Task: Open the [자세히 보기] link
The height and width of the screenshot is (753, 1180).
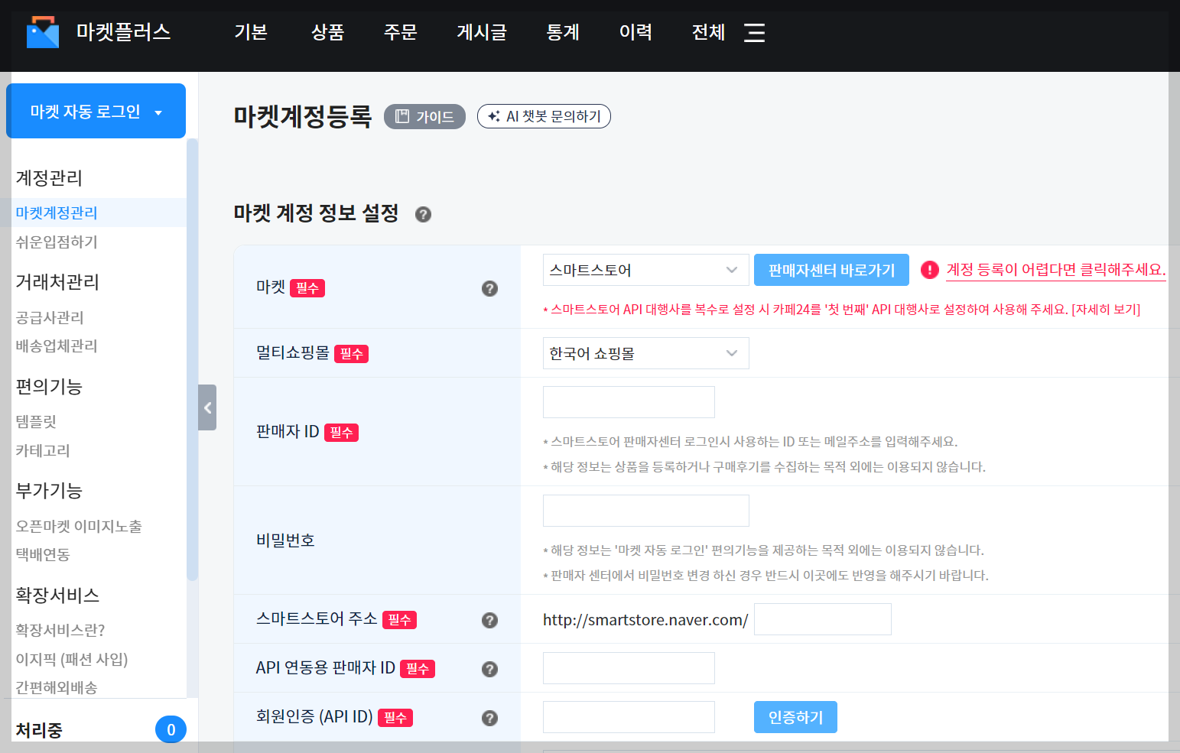Action: [1106, 310]
